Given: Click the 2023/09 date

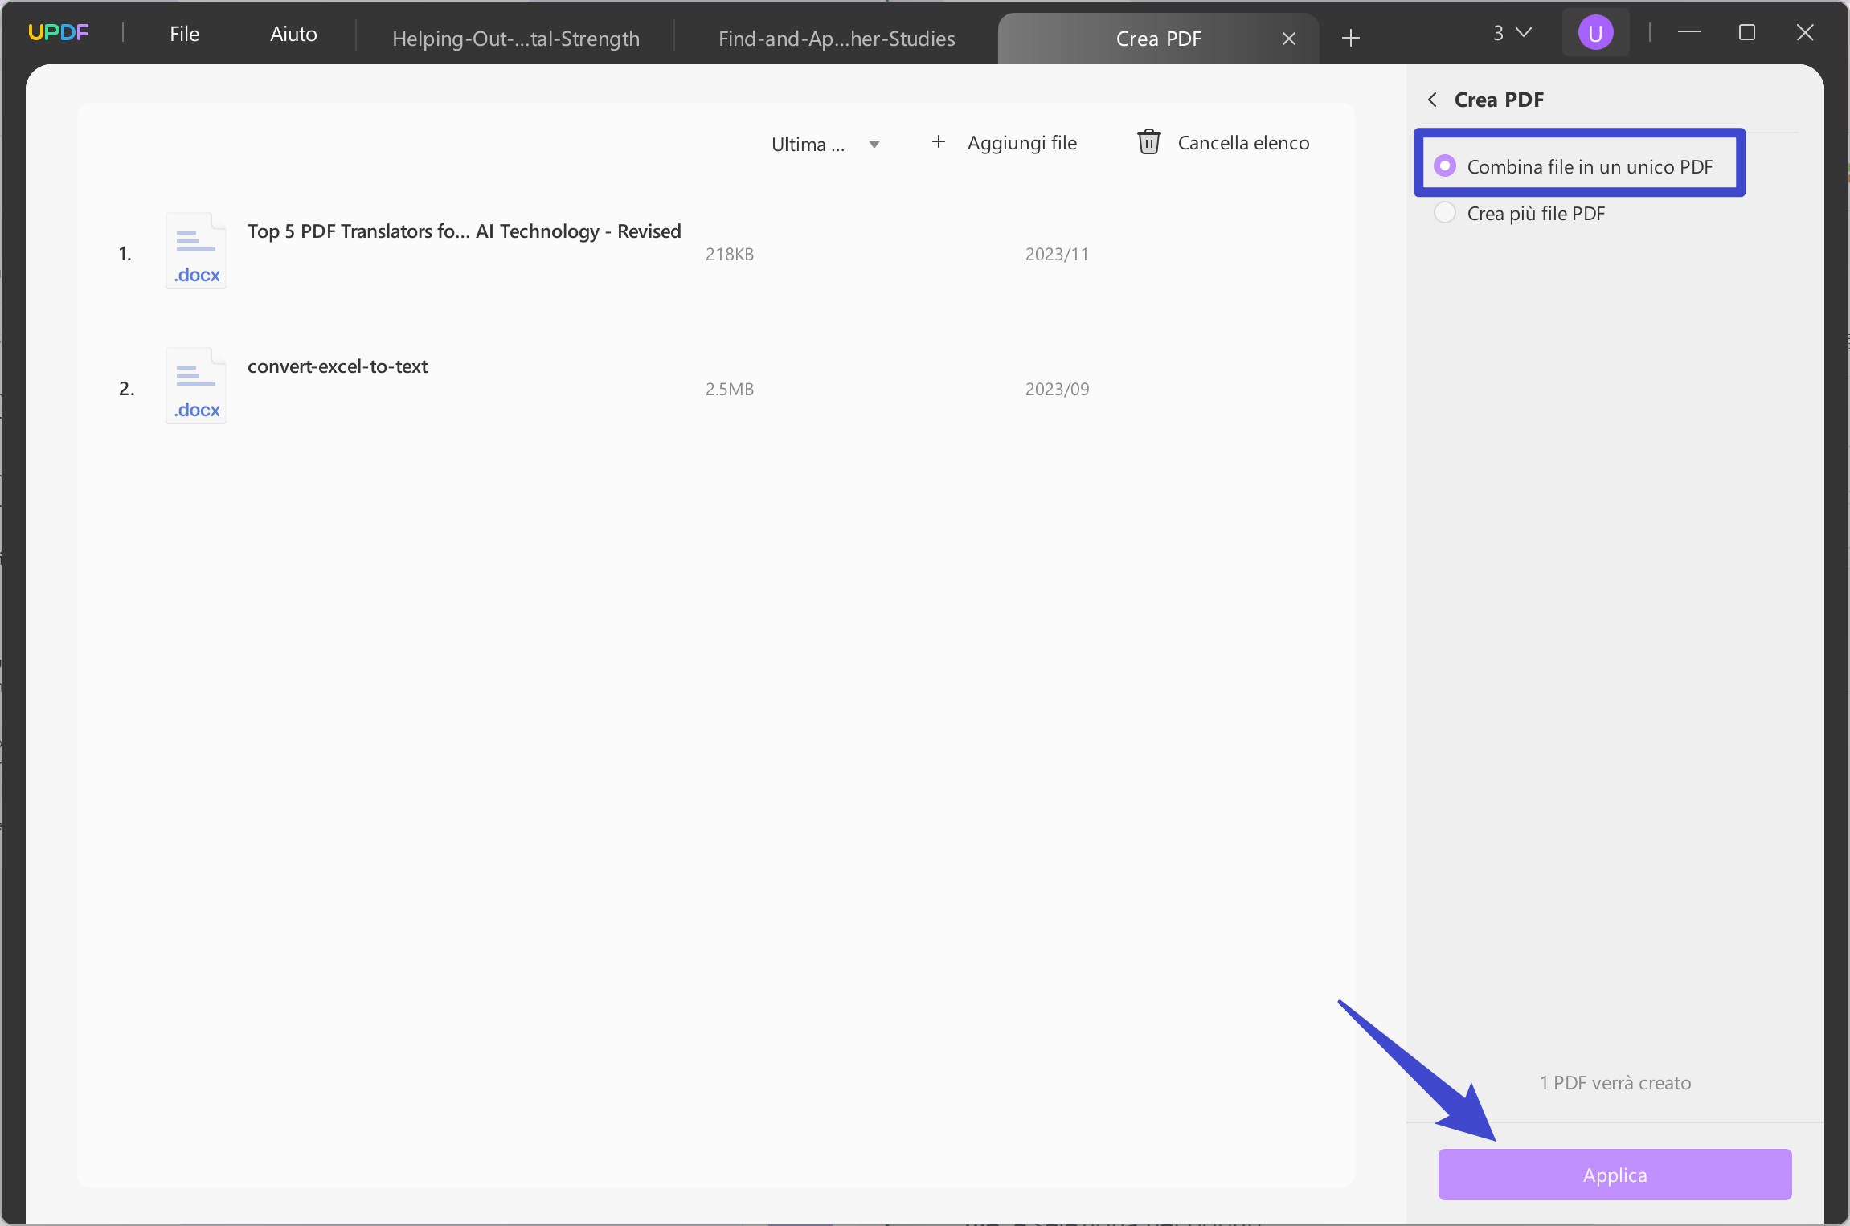Looking at the screenshot, I should [1057, 389].
